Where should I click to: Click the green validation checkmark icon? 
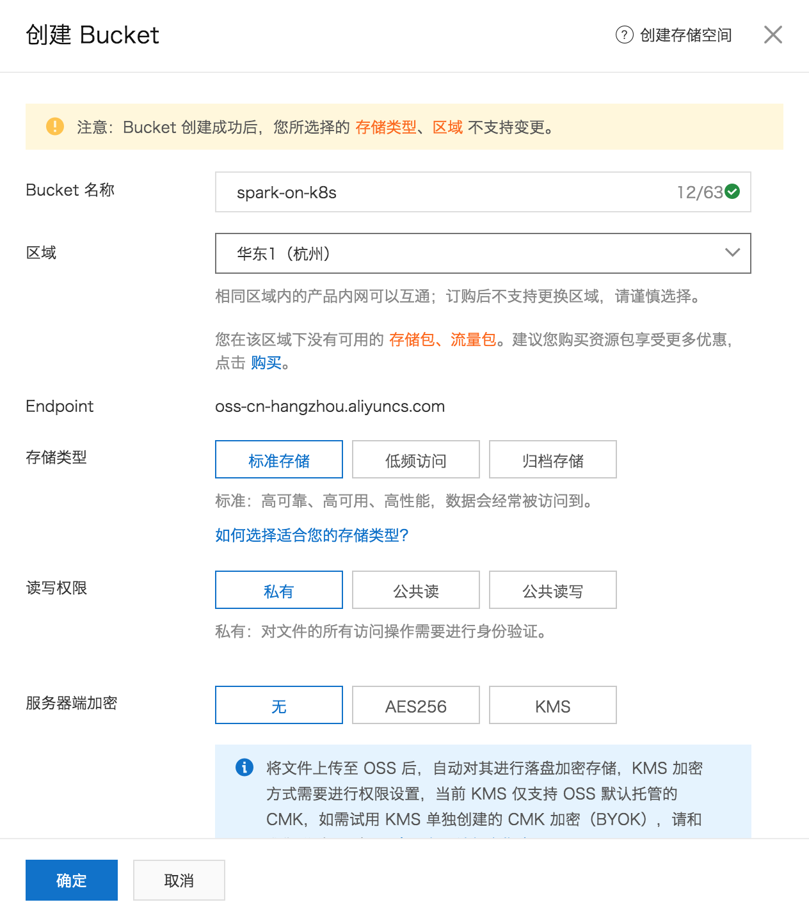pos(732,191)
